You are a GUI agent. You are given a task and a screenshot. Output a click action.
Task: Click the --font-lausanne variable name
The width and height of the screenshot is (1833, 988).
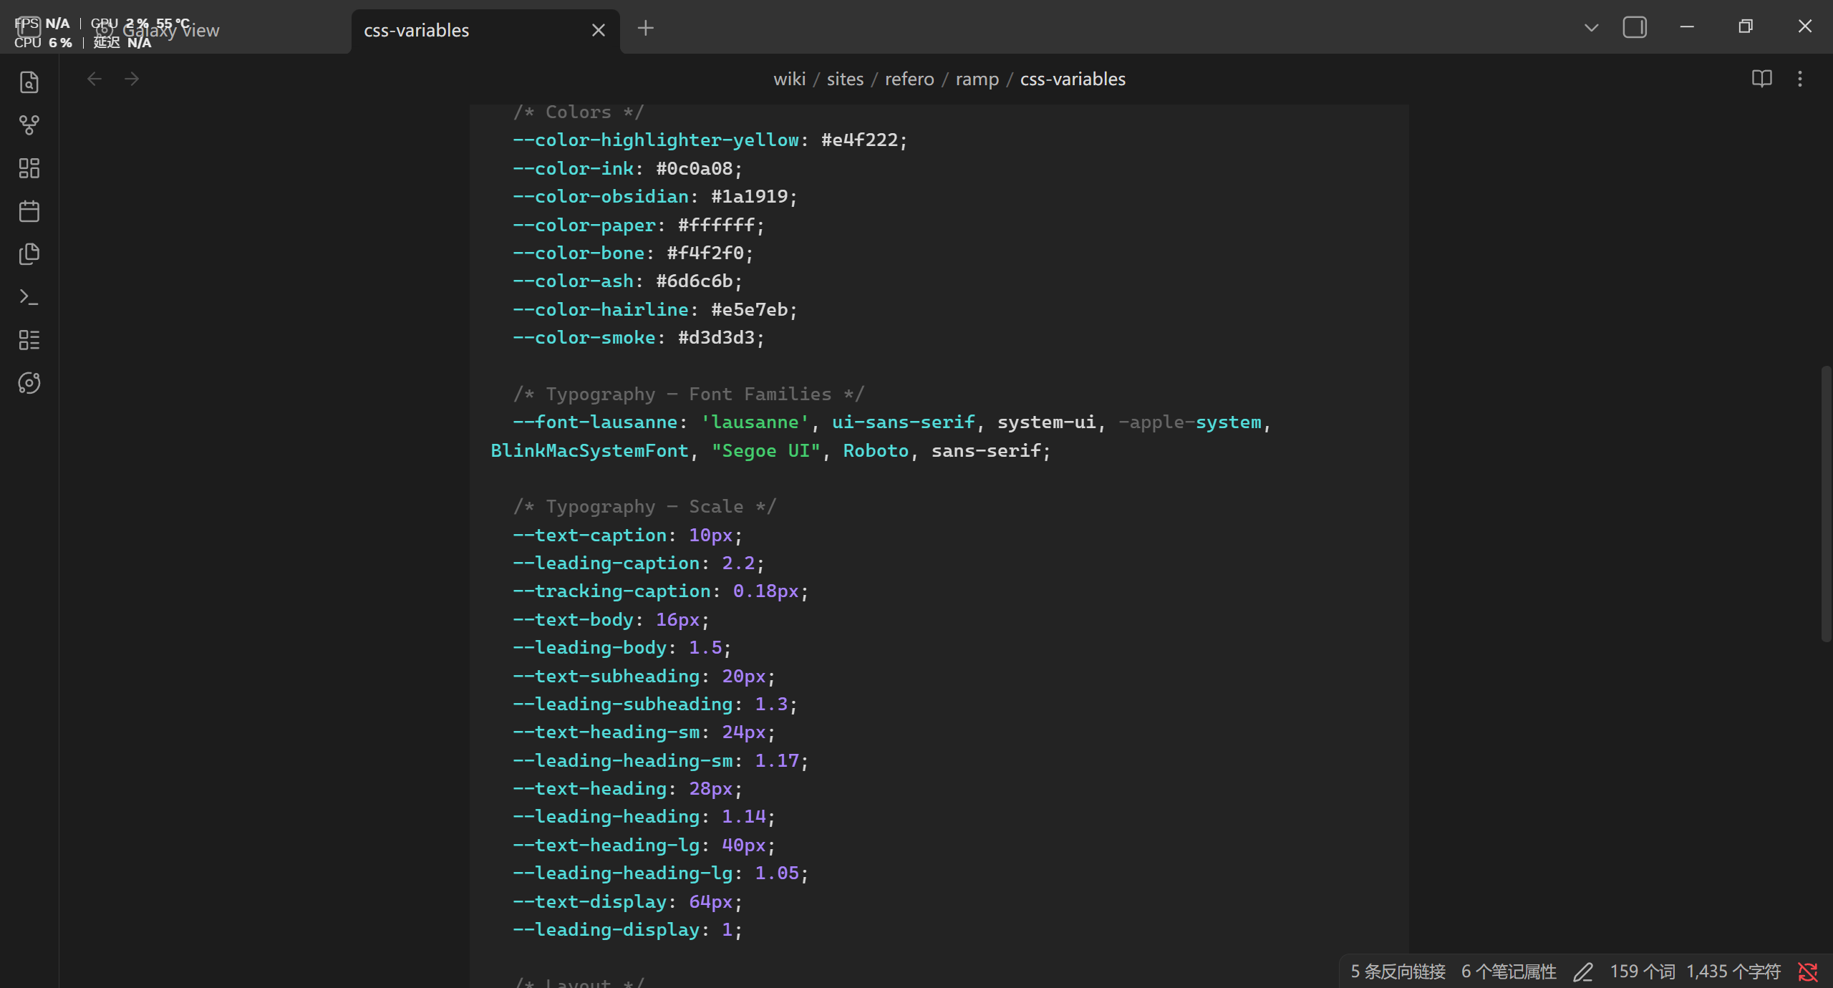(595, 422)
